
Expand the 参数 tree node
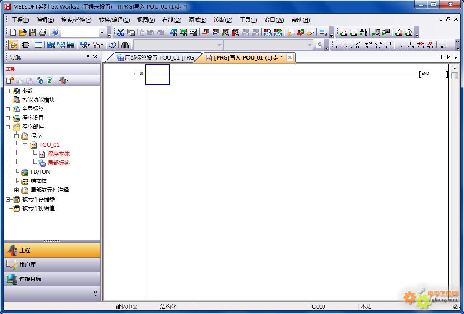click(8, 91)
